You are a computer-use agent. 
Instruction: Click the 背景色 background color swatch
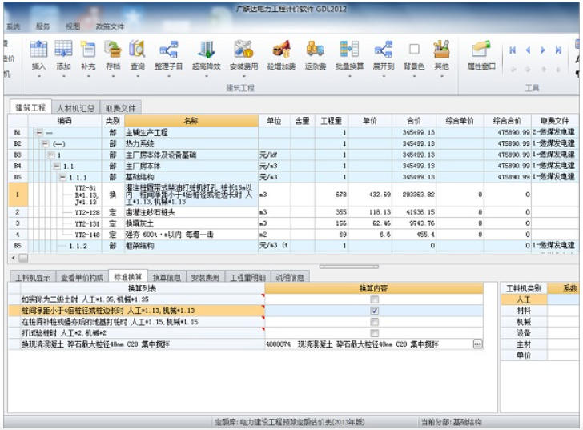coord(414,50)
